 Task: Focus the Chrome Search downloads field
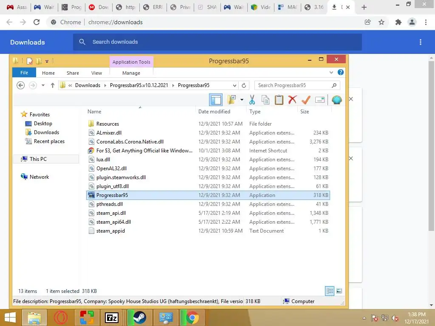[217, 42]
